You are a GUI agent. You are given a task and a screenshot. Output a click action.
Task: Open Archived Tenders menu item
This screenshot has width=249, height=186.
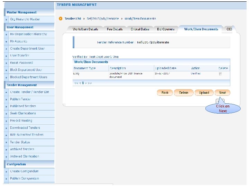[x=22, y=149]
